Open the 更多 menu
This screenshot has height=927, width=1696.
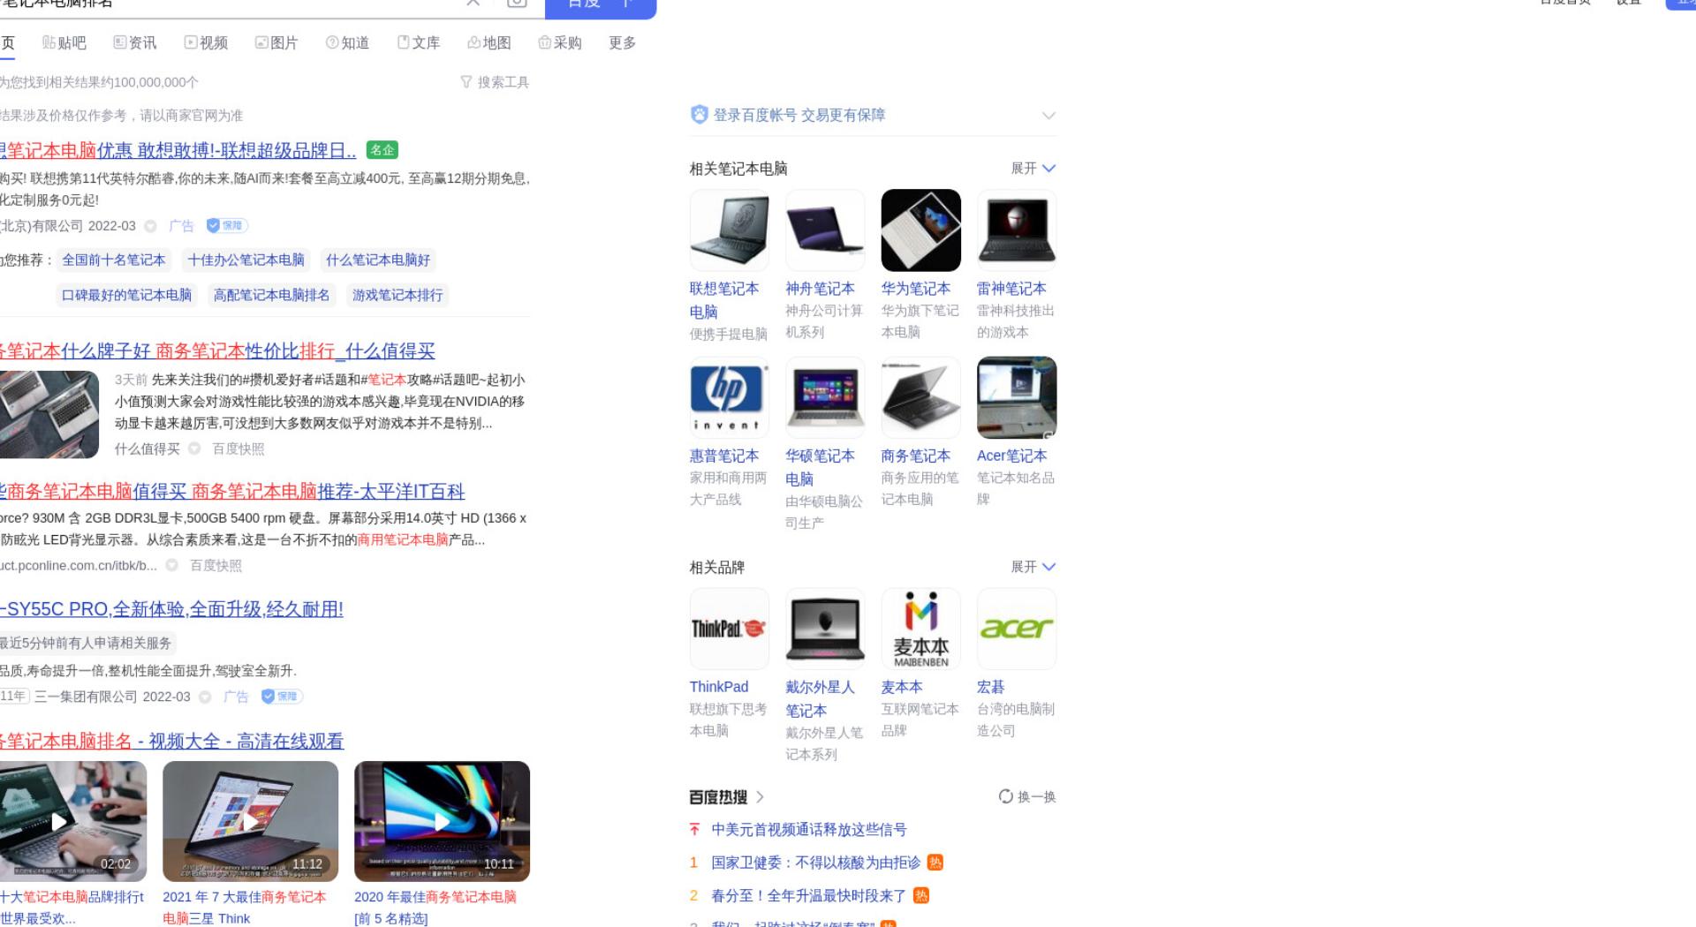[622, 42]
